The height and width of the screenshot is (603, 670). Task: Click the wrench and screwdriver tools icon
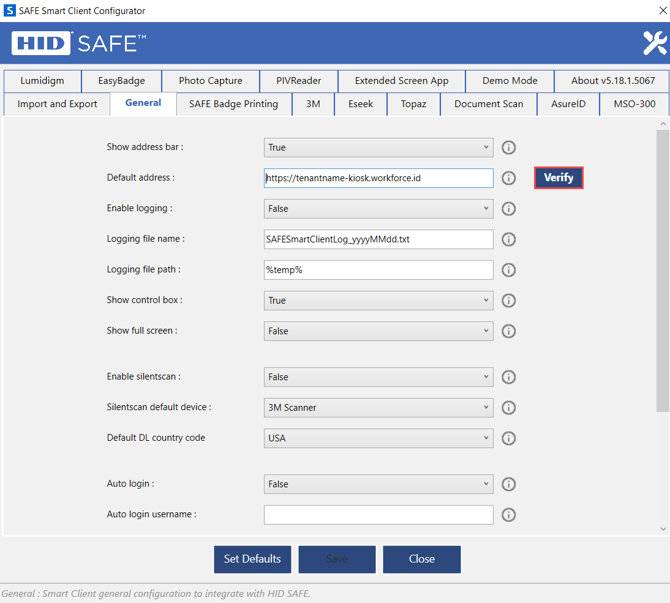tap(655, 43)
